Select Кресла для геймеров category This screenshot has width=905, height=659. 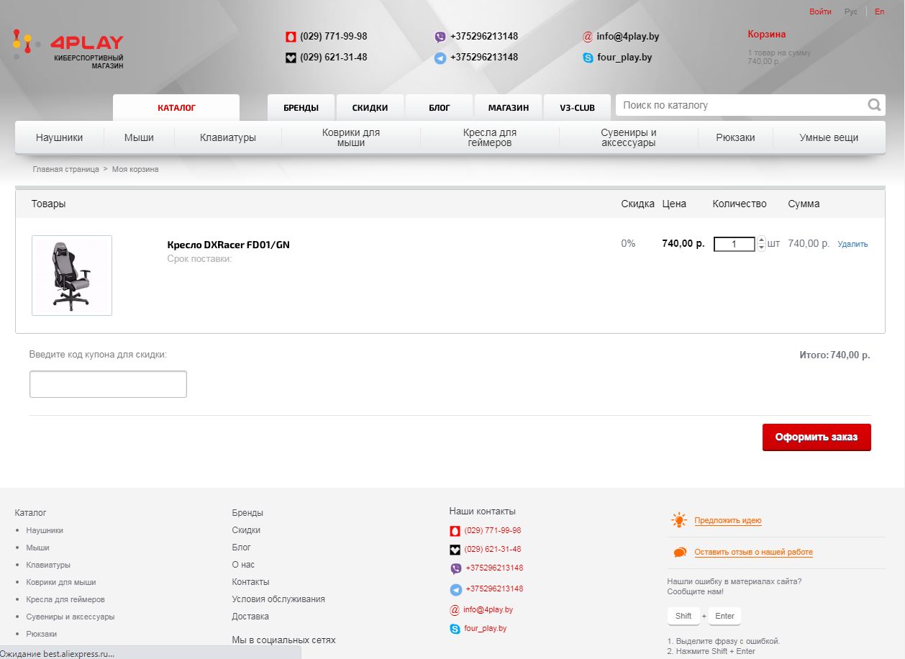pos(490,137)
